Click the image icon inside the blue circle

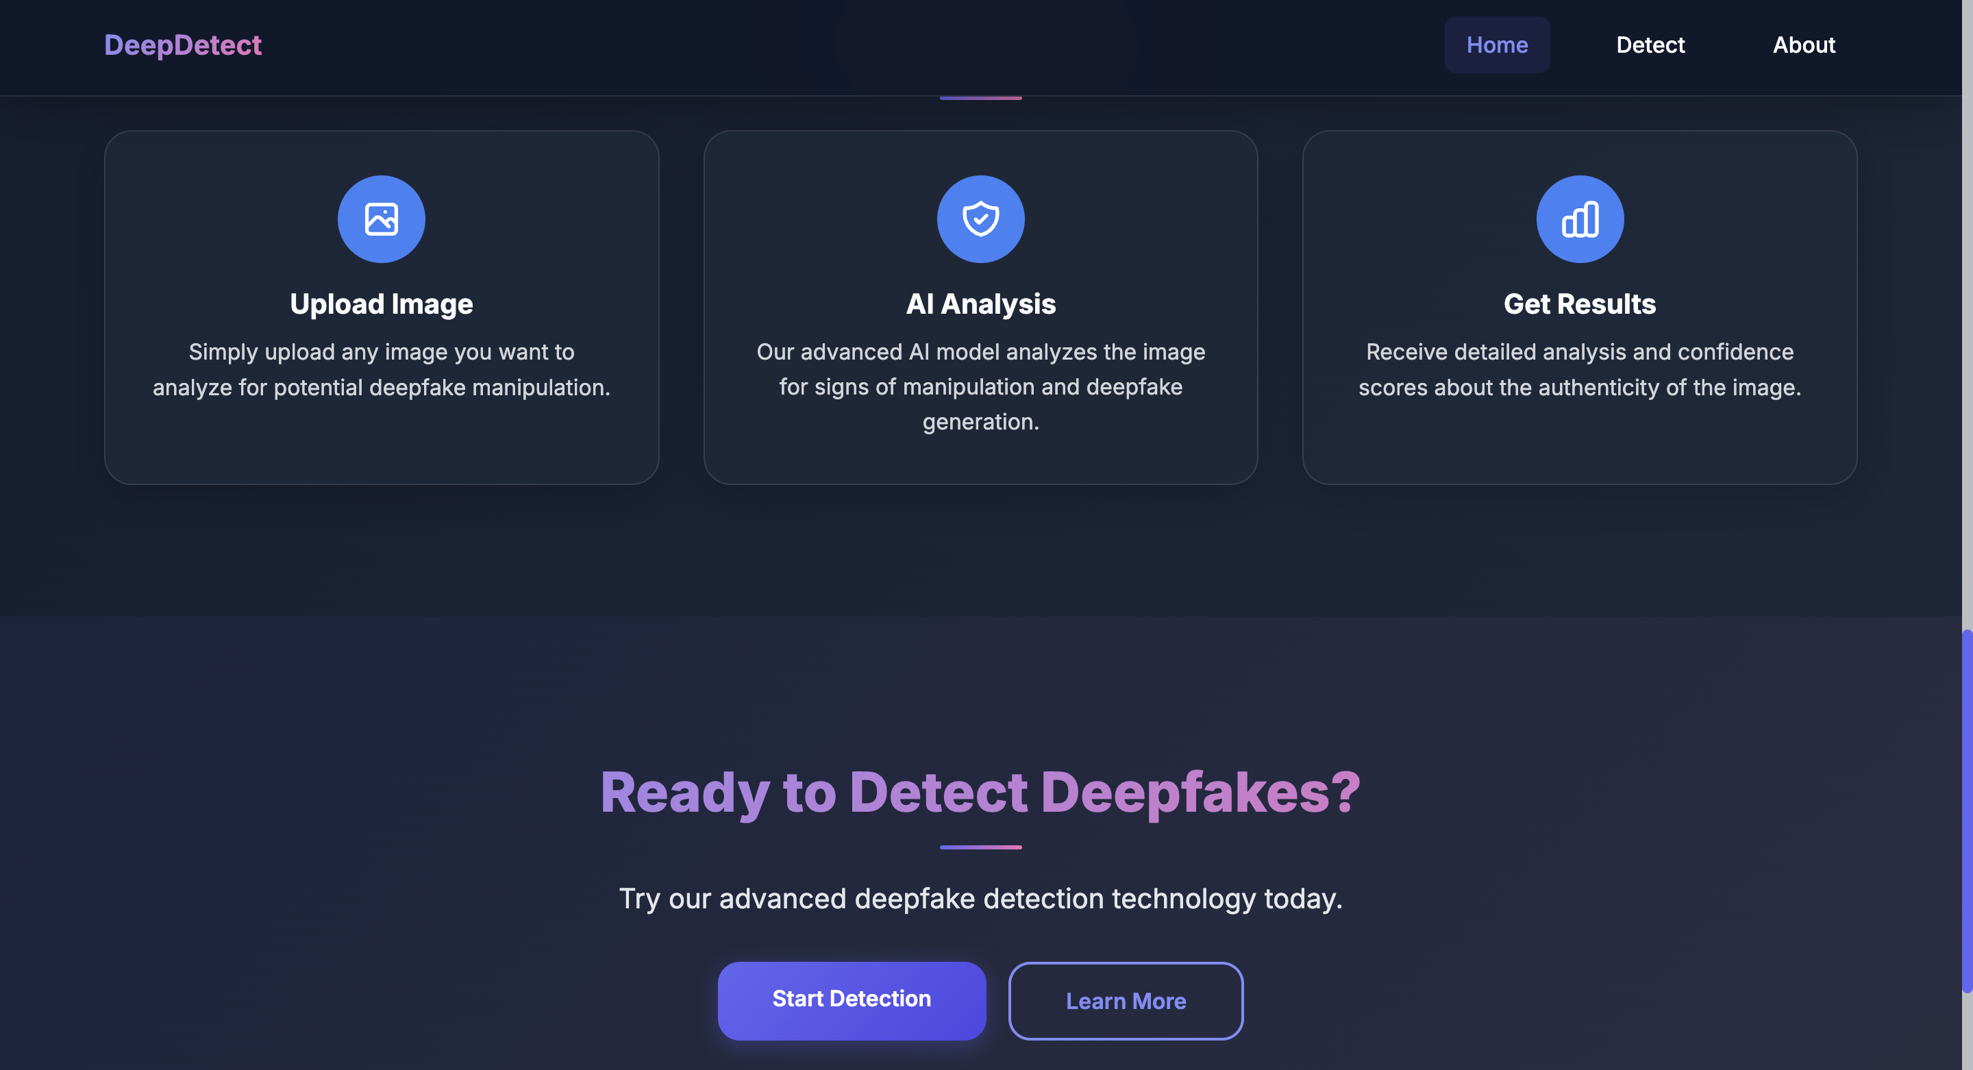[382, 219]
